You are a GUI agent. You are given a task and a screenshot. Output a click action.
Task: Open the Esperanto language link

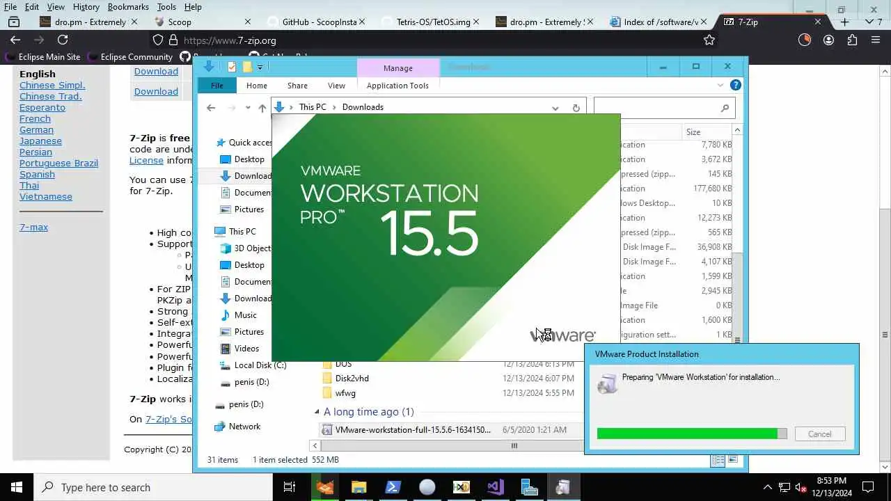[x=42, y=108]
